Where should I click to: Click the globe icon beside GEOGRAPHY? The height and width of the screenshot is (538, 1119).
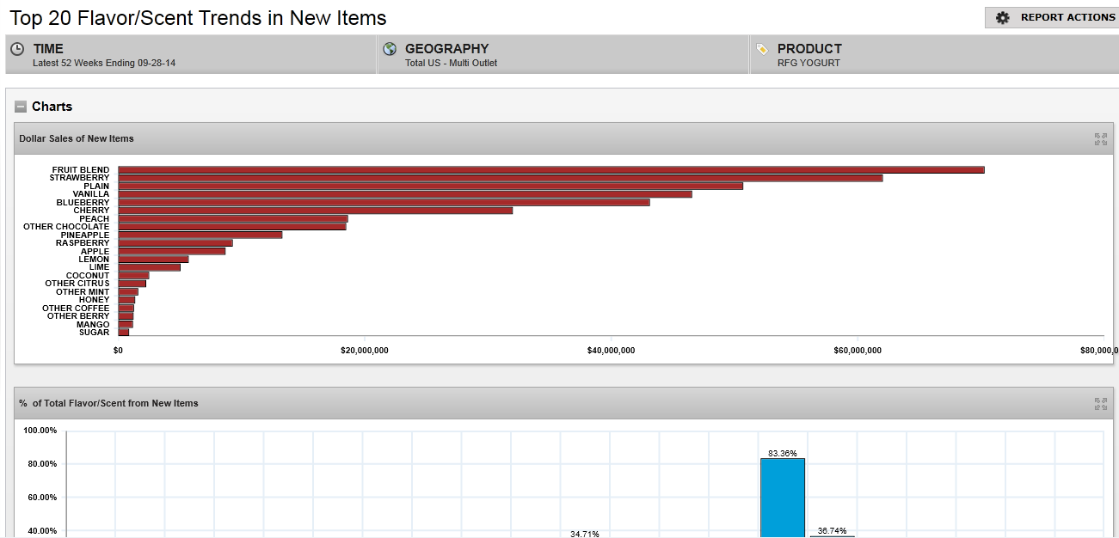pyautogui.click(x=390, y=49)
